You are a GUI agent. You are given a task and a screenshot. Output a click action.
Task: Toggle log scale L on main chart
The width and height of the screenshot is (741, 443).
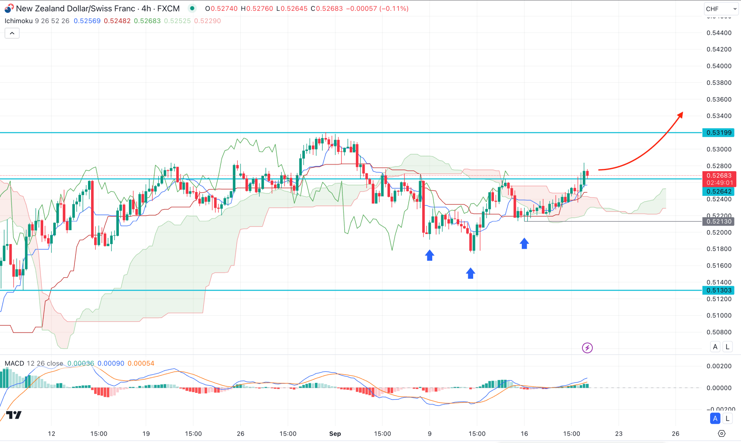pos(727,347)
